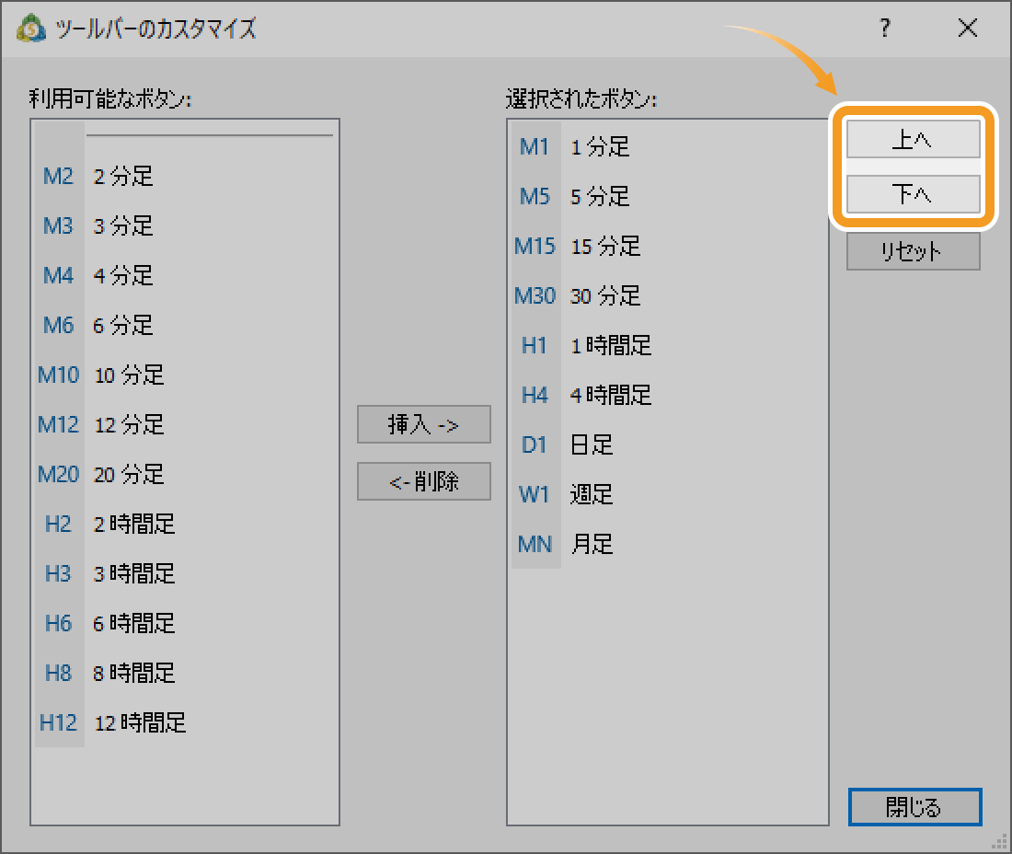Select MN 月足 in selected buttons

(x=667, y=545)
